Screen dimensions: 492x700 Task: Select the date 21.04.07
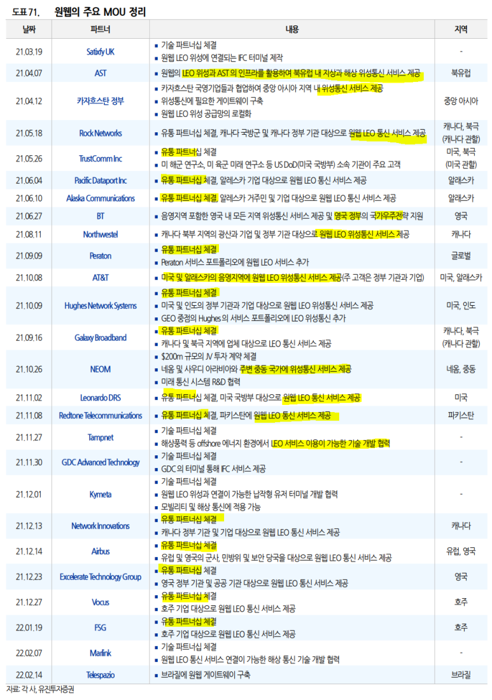tap(29, 73)
